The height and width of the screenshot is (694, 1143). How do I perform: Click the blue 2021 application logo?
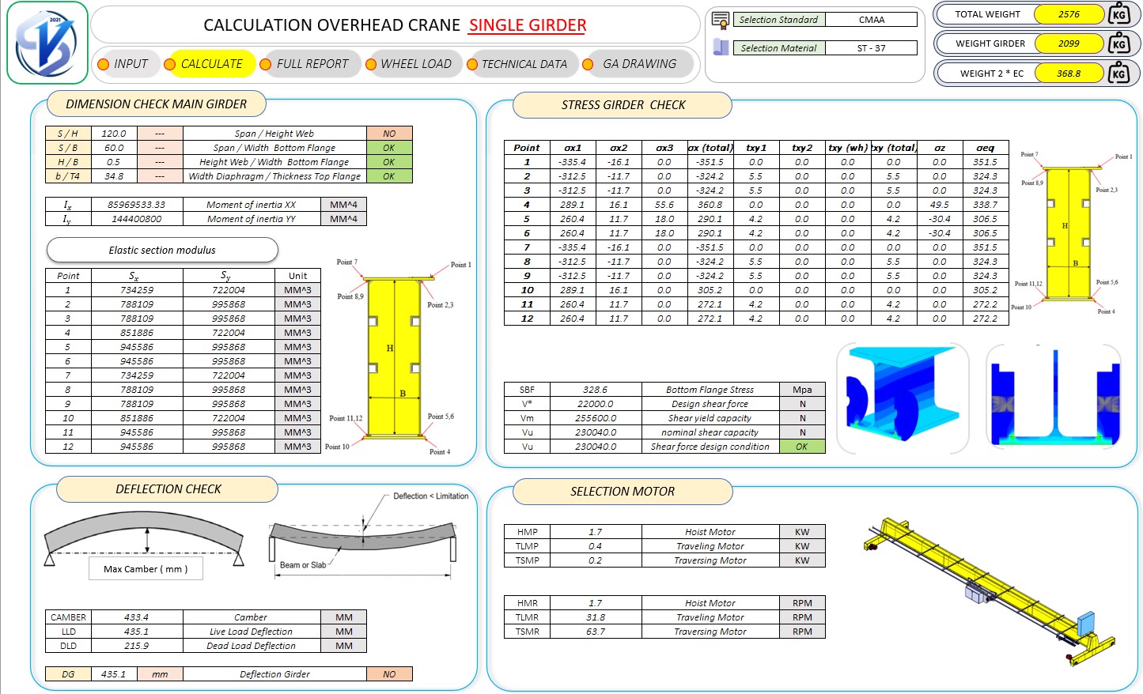coord(47,43)
